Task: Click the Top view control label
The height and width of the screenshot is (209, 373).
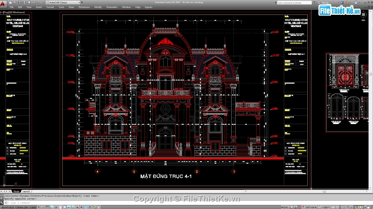Action: pos(6,13)
